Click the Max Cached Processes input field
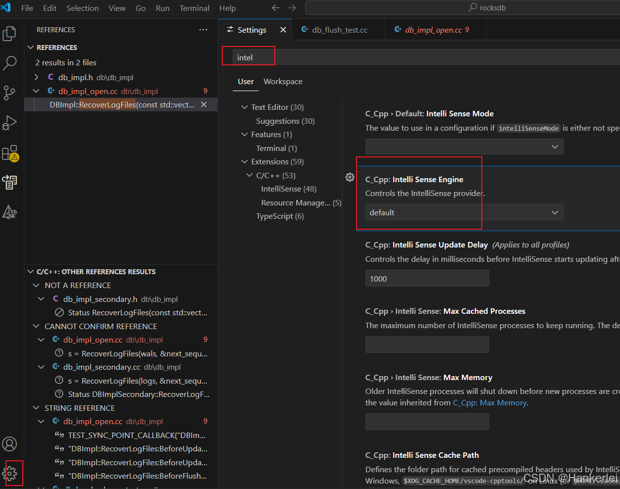The image size is (620, 489). [x=427, y=344]
